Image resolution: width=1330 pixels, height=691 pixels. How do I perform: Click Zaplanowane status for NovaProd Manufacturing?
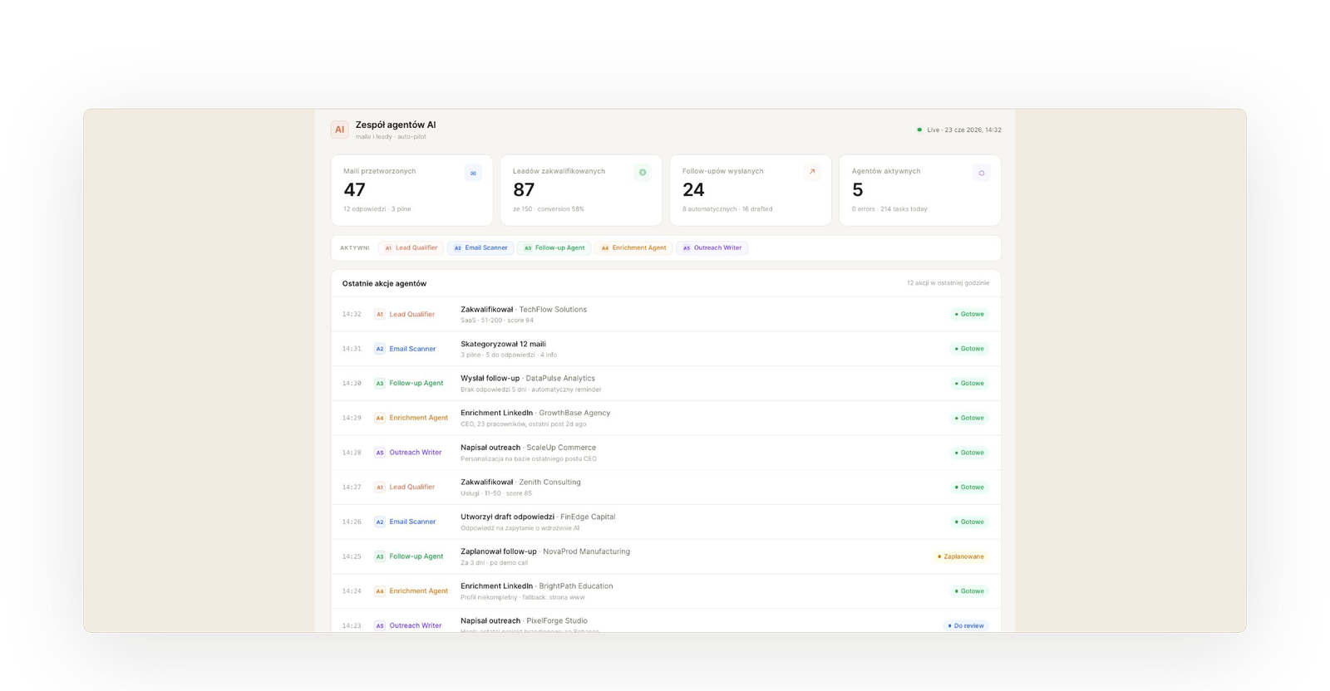(961, 556)
